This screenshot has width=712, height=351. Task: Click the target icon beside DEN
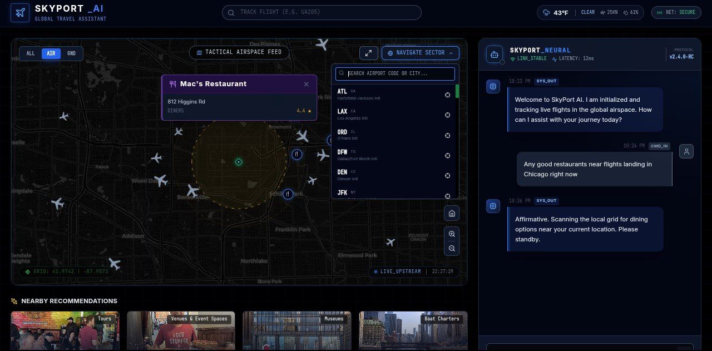point(447,175)
